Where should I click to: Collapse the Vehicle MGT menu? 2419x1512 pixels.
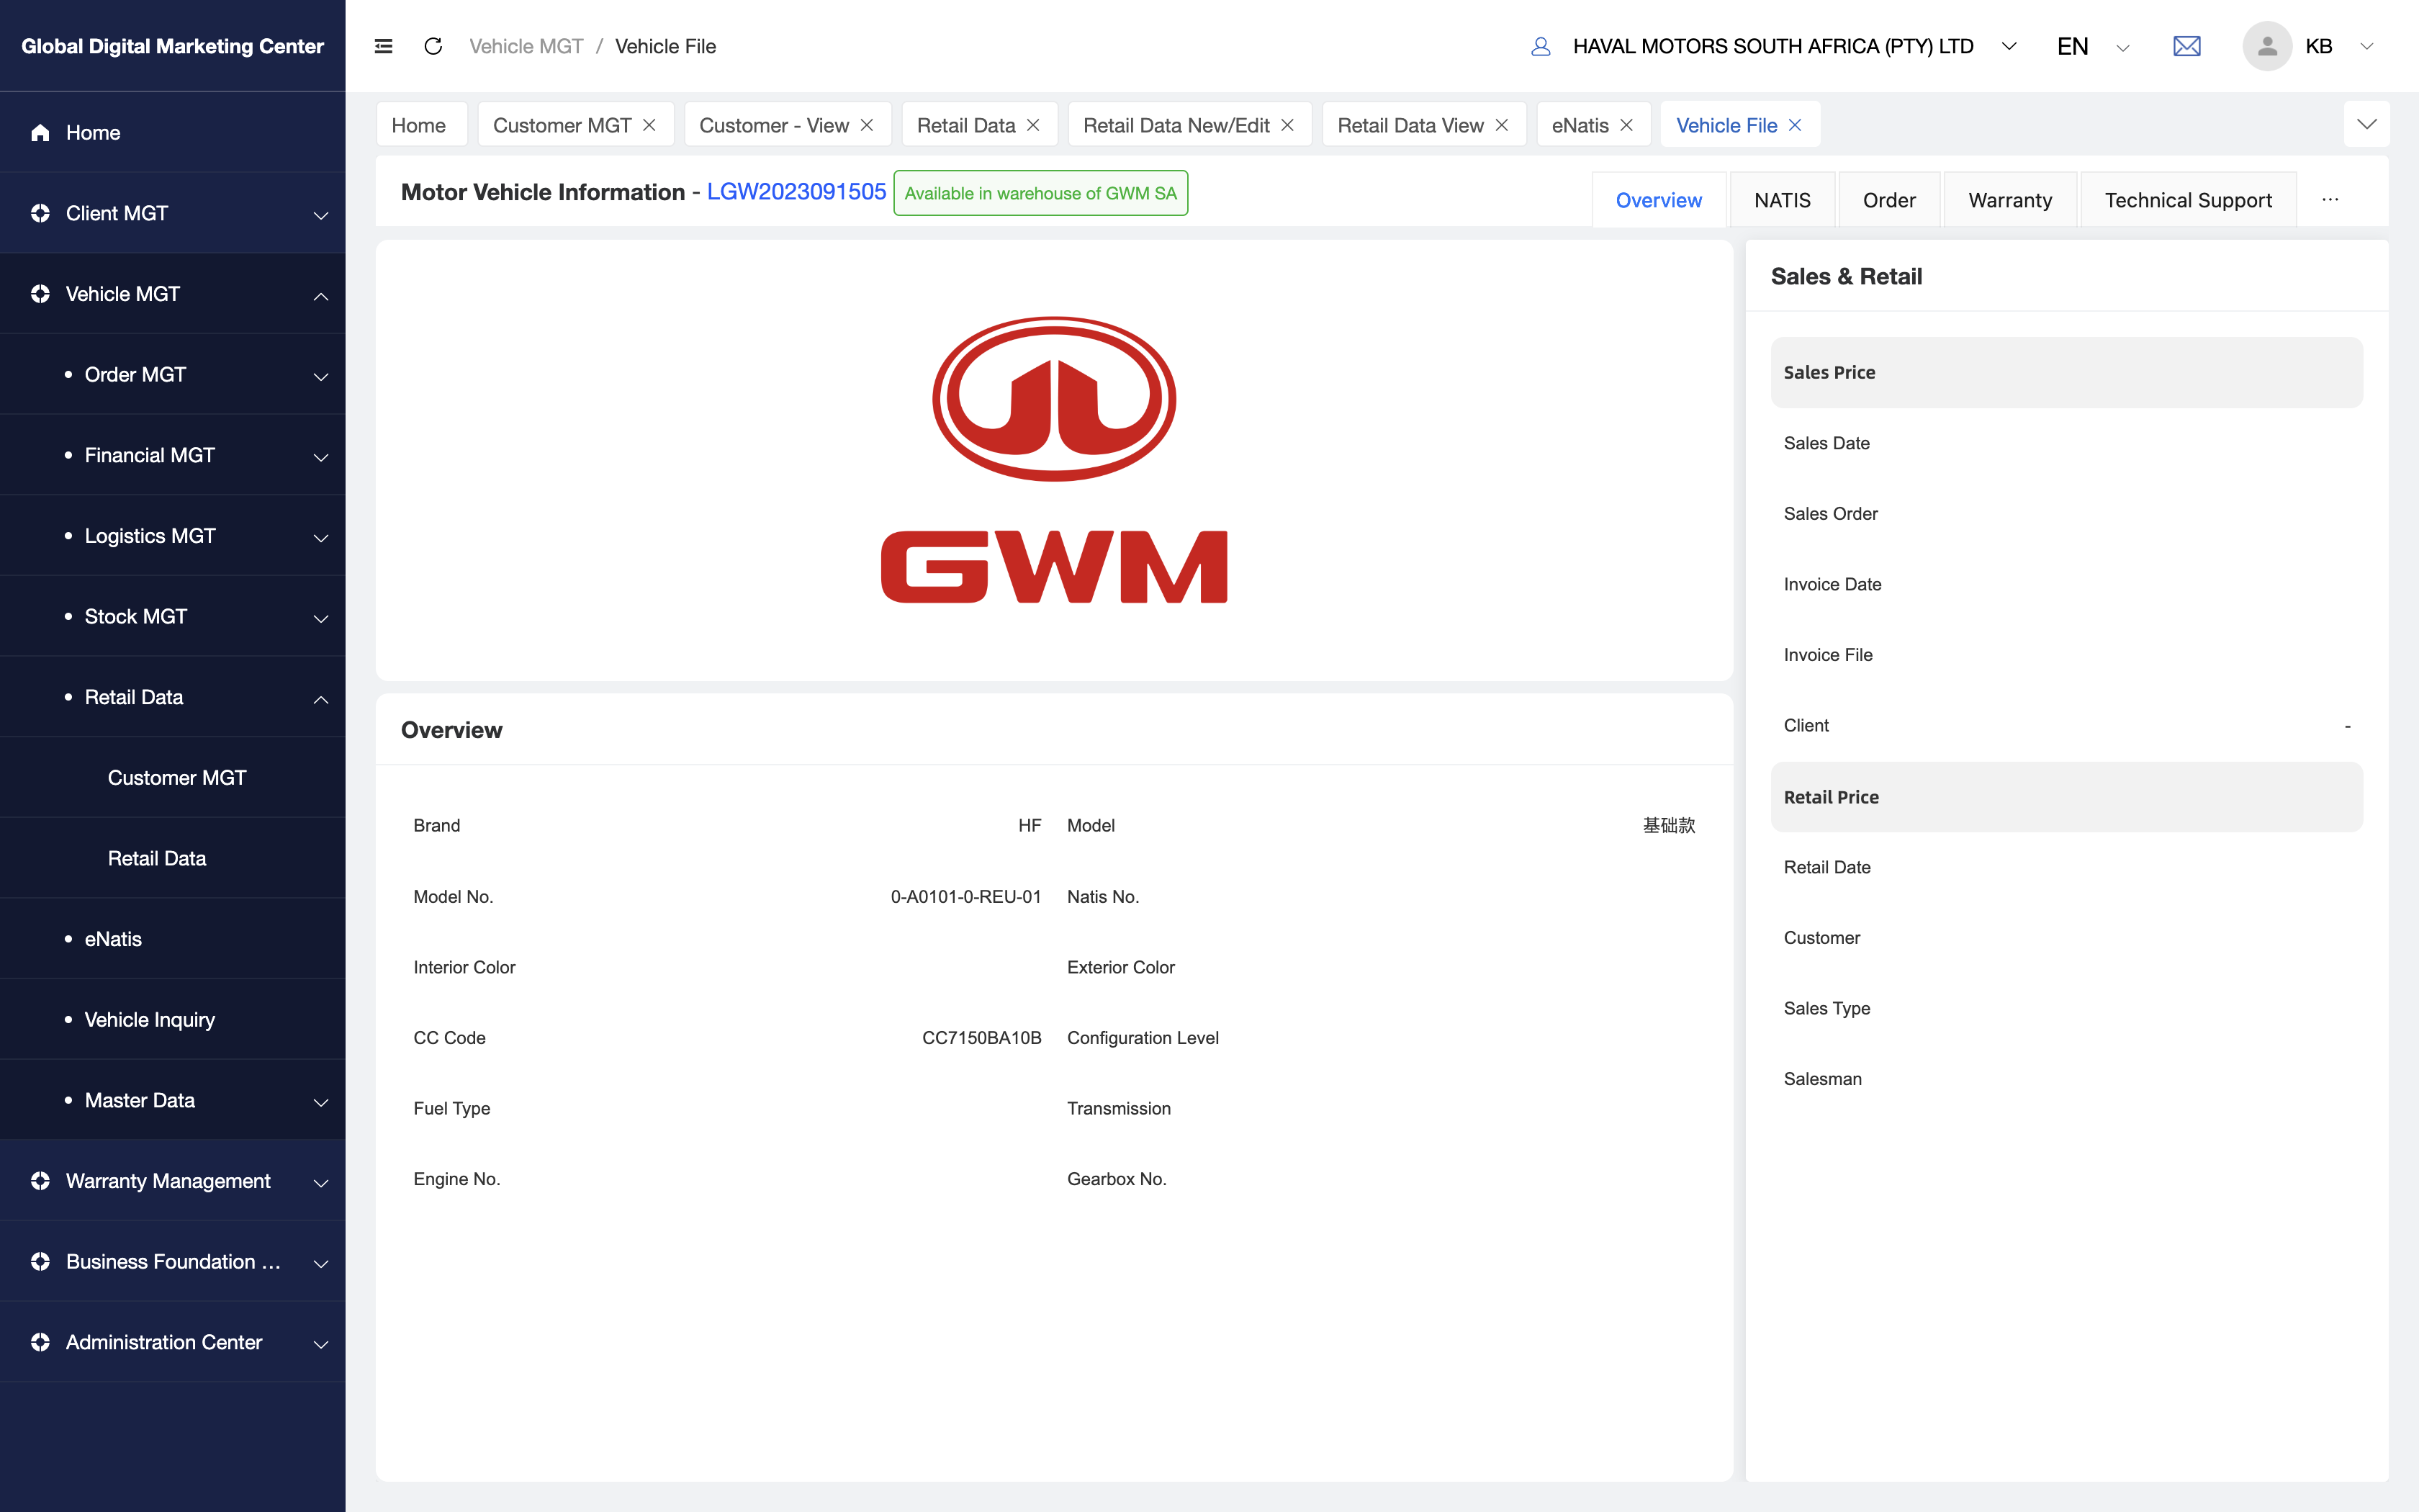[x=321, y=296]
